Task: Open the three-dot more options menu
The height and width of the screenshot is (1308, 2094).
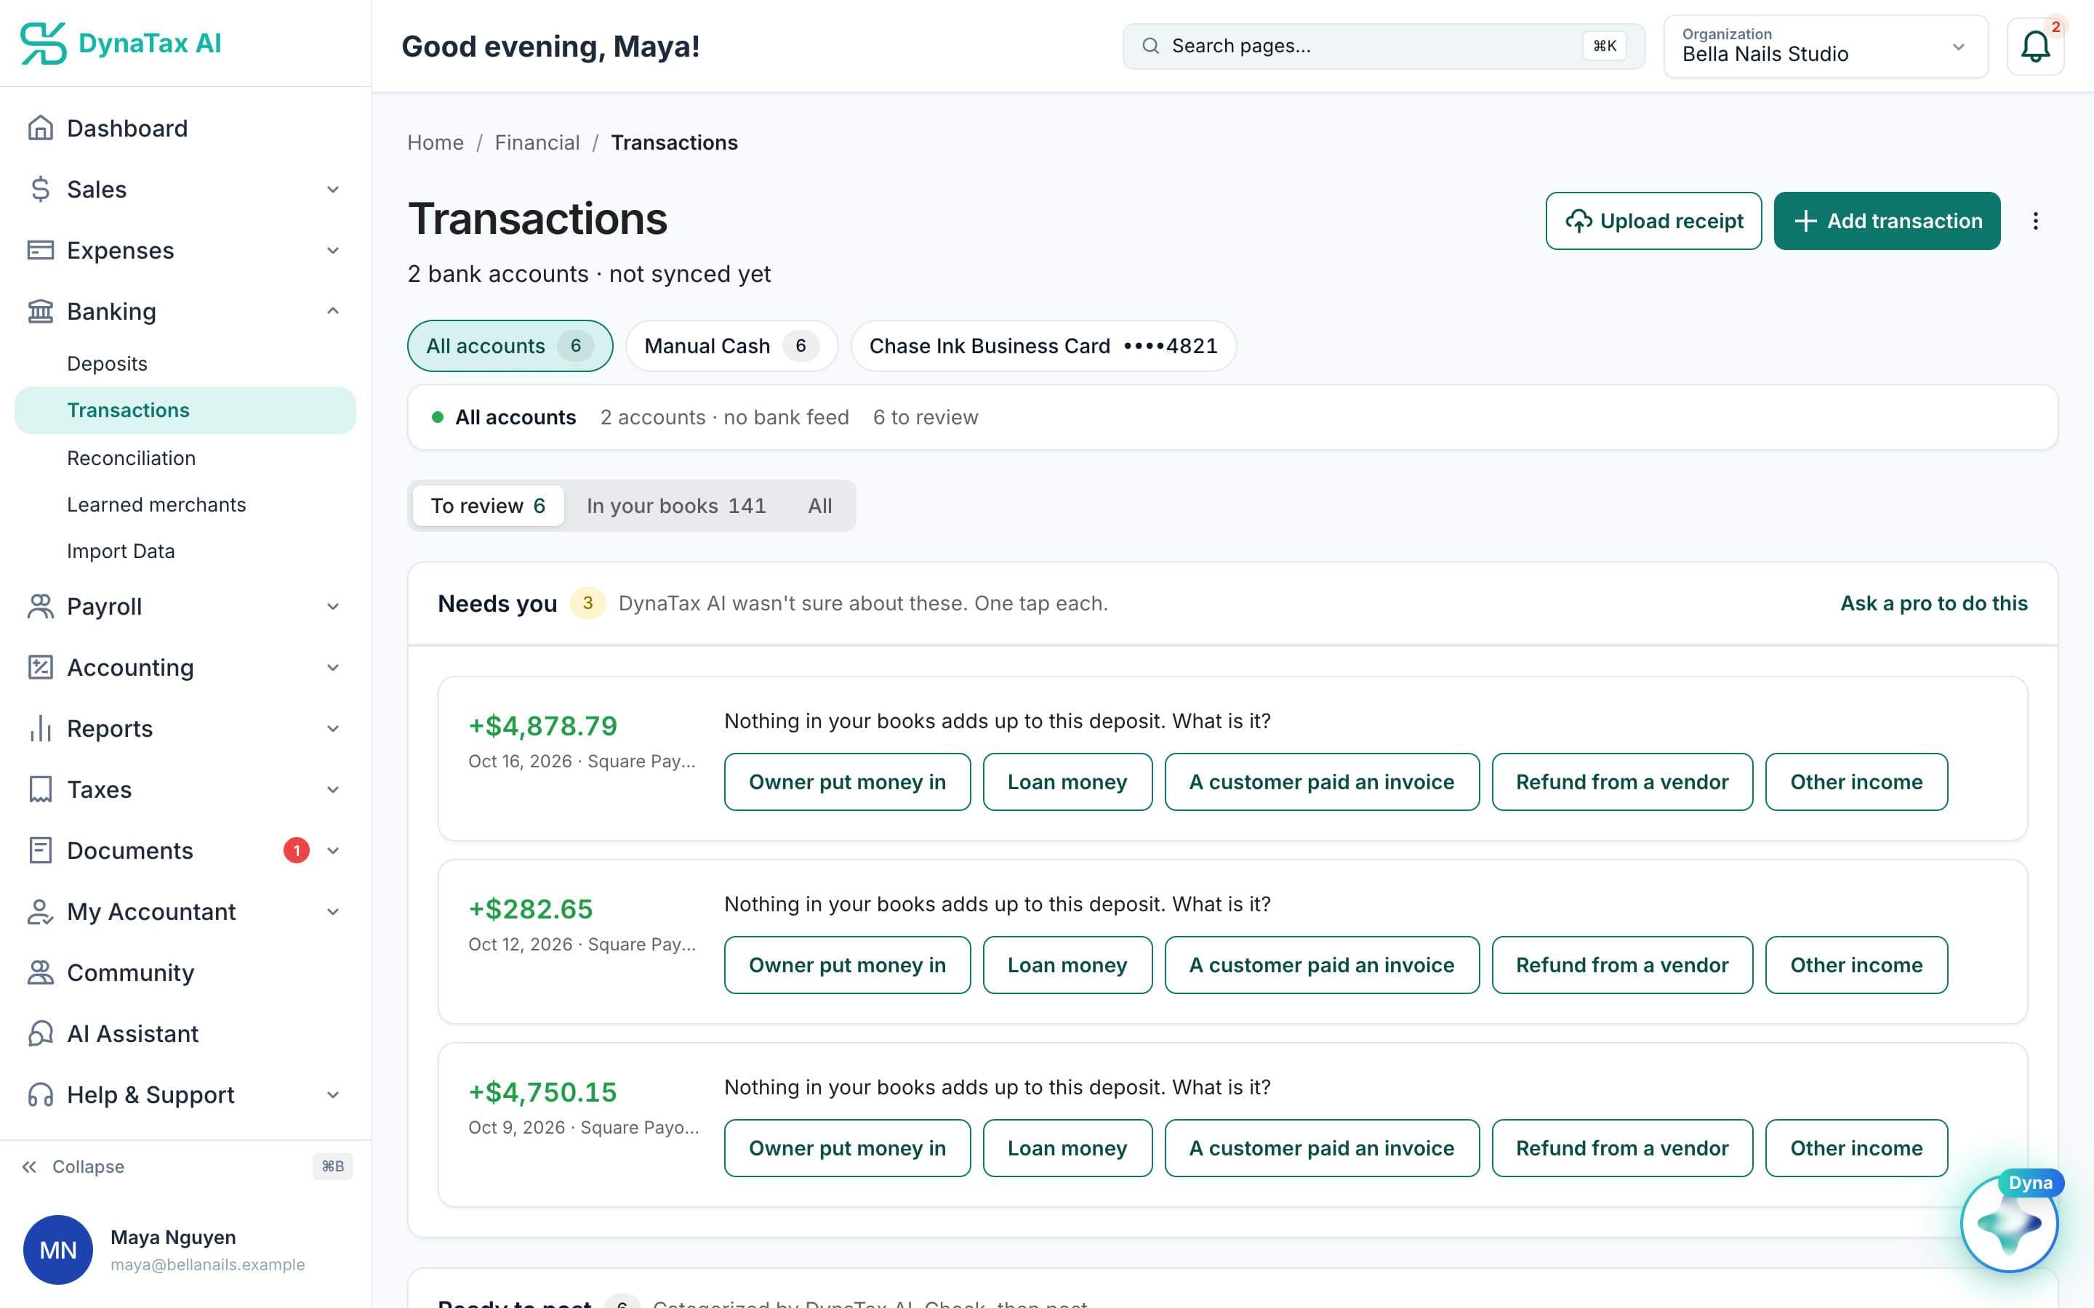Action: coord(2035,221)
